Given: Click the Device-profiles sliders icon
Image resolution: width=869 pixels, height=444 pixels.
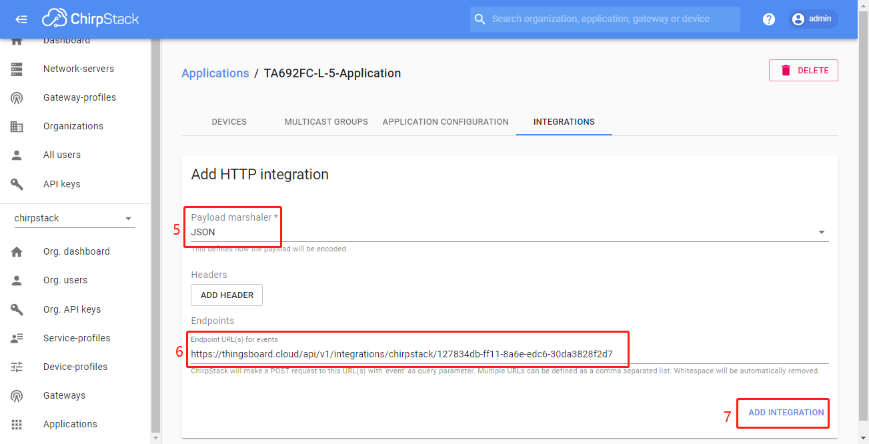Looking at the screenshot, I should pos(17,367).
